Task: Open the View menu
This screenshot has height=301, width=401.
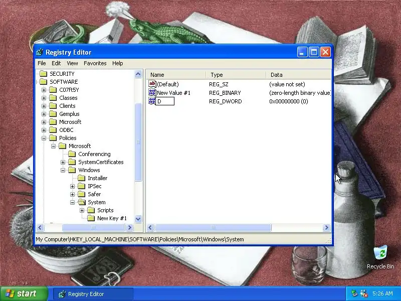Action: coord(72,63)
